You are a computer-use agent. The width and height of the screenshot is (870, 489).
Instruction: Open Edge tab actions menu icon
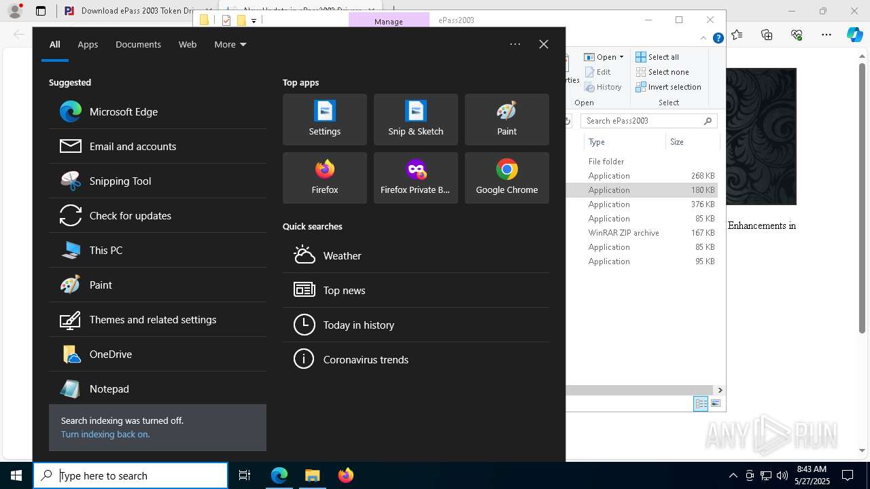(41, 11)
